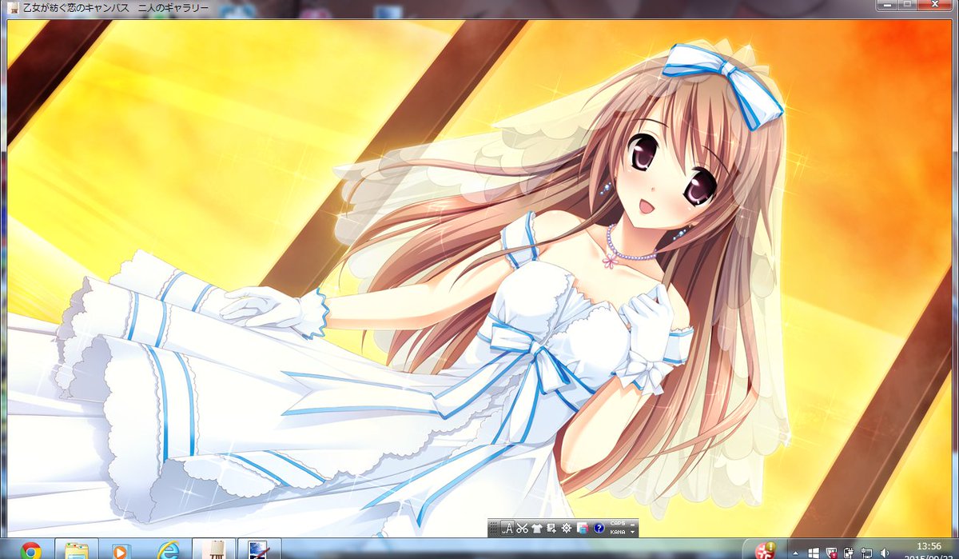Open the network status tray icon
This screenshot has height=559, width=959.
pyautogui.click(x=866, y=553)
